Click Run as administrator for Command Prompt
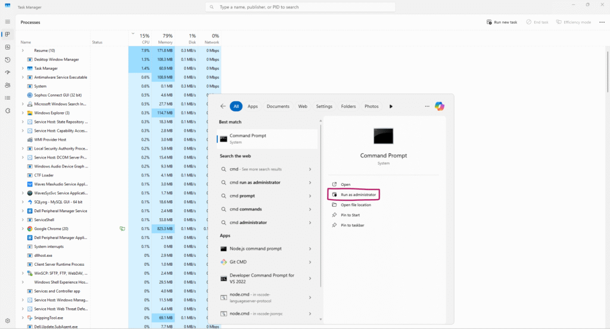 pyautogui.click(x=357, y=195)
